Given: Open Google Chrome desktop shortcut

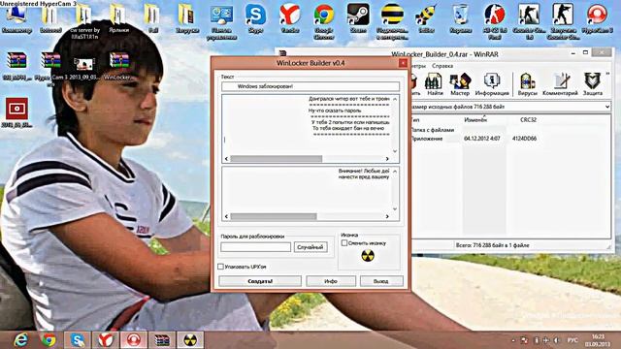Looking at the screenshot, I should [x=324, y=21].
